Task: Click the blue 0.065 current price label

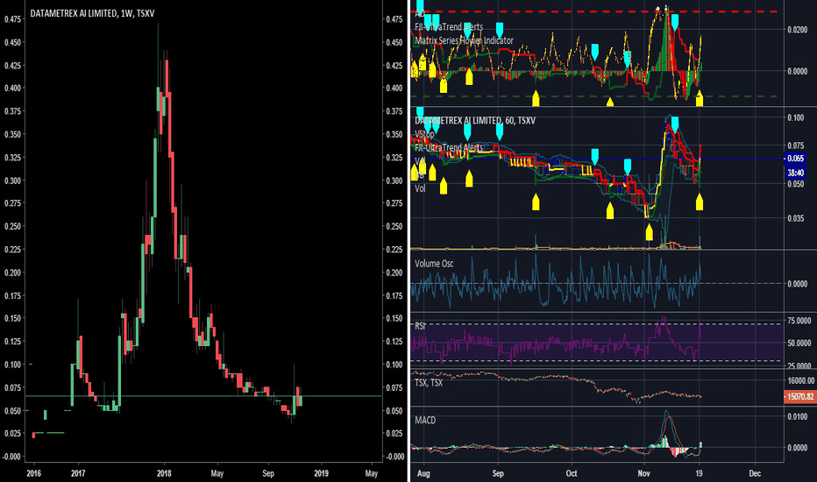Action: [x=795, y=159]
